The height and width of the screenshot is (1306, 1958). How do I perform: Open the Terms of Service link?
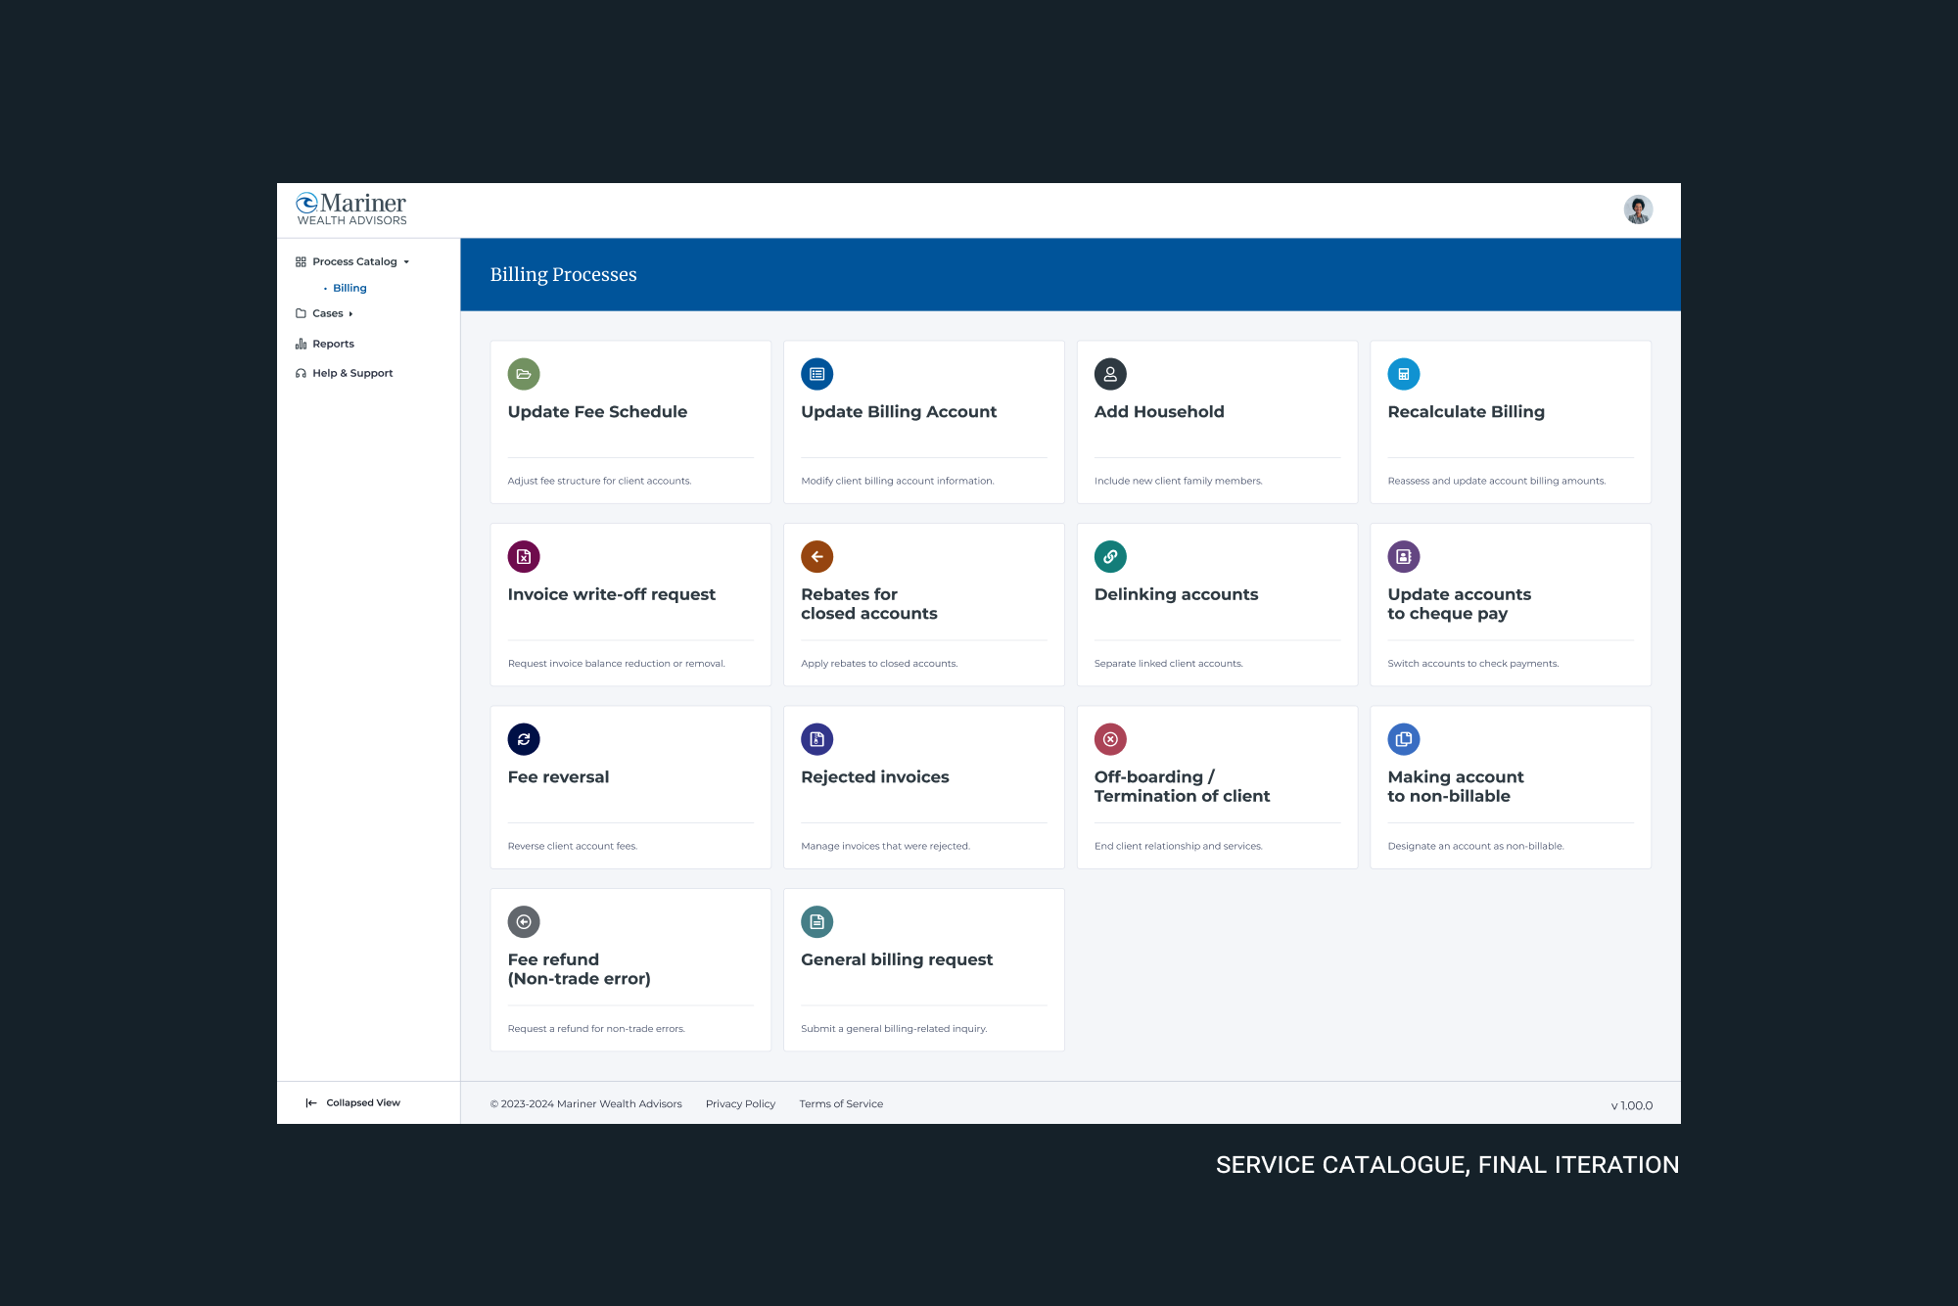tap(841, 1103)
